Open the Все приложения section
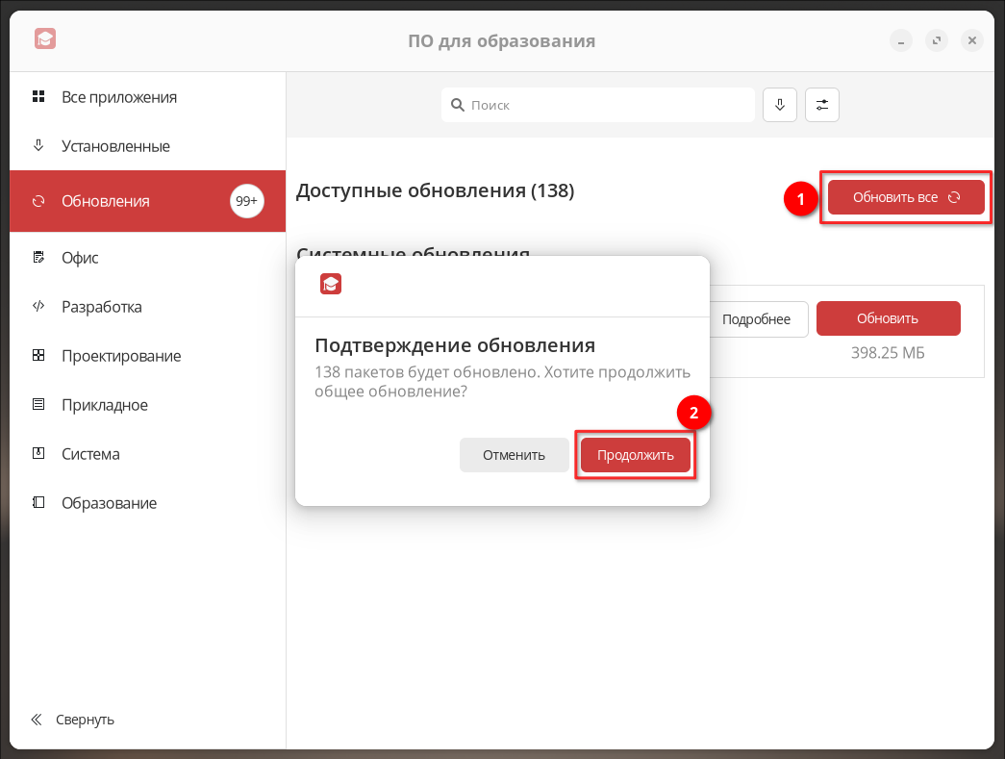The width and height of the screenshot is (1005, 759). coord(119,97)
